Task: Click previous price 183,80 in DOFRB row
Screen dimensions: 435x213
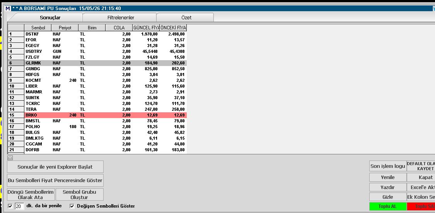Action: pyautogui.click(x=178, y=150)
